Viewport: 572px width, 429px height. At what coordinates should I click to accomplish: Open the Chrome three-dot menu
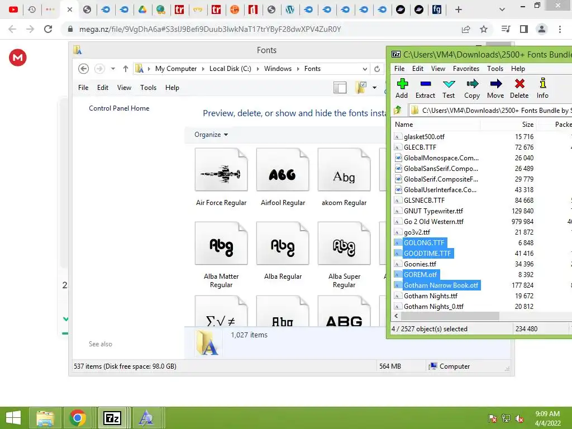coord(560,29)
